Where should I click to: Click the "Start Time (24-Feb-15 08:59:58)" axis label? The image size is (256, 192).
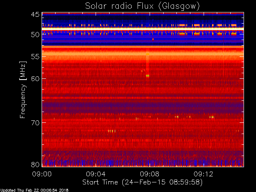tap(142, 182)
